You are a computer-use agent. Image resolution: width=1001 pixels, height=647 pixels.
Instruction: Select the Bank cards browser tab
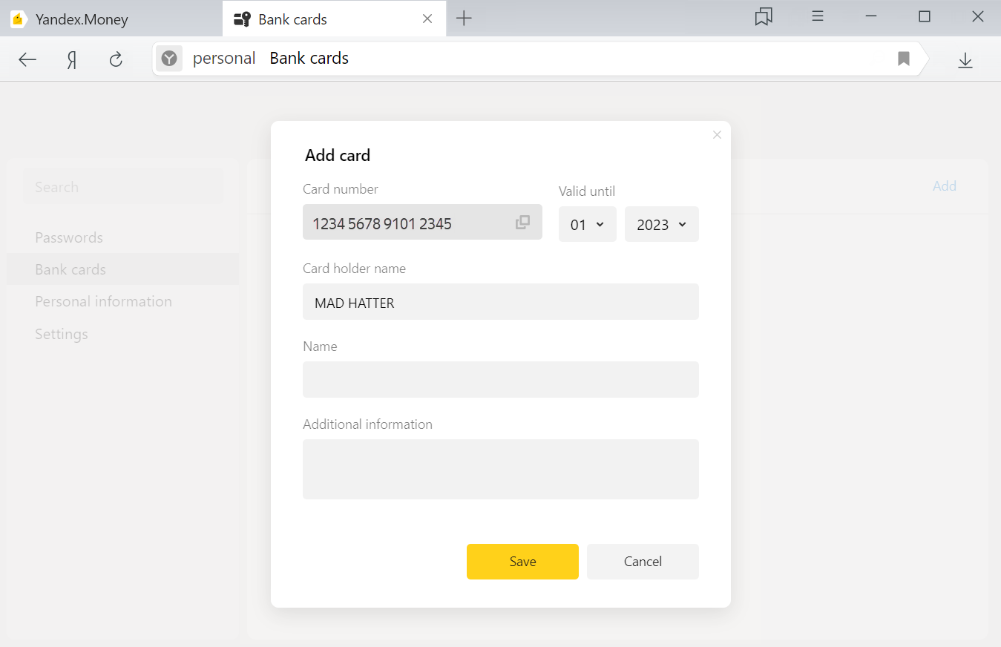tap(334, 19)
